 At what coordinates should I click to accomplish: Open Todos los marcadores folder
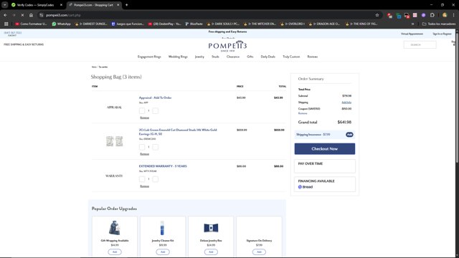click(439, 24)
